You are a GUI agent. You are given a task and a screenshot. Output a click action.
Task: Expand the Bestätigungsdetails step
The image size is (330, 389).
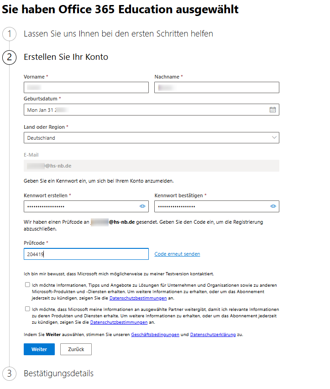[58, 373]
